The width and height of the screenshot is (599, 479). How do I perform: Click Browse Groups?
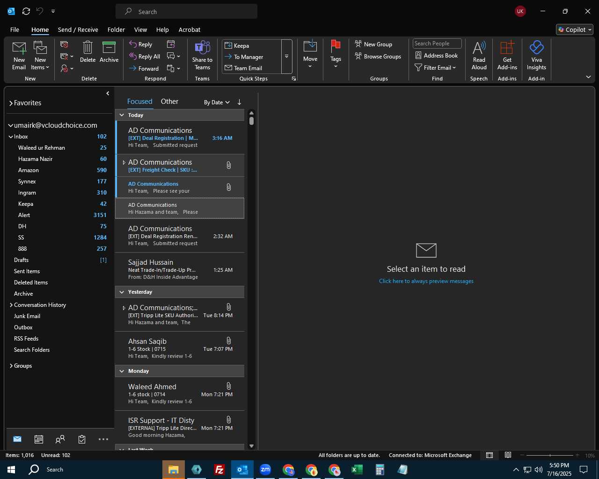pos(378,57)
